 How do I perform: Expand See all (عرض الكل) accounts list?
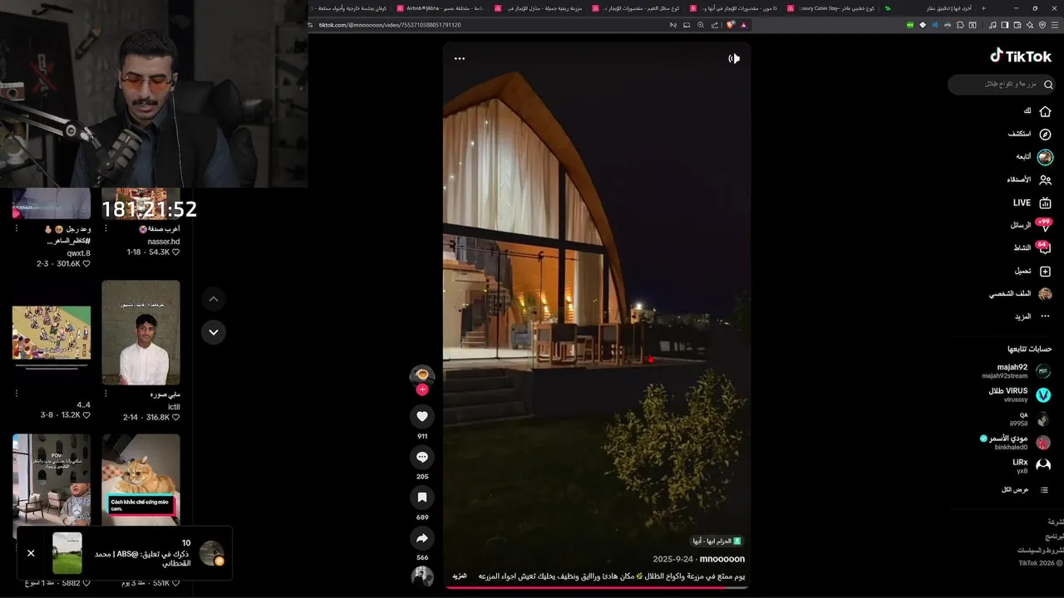pos(1024,490)
